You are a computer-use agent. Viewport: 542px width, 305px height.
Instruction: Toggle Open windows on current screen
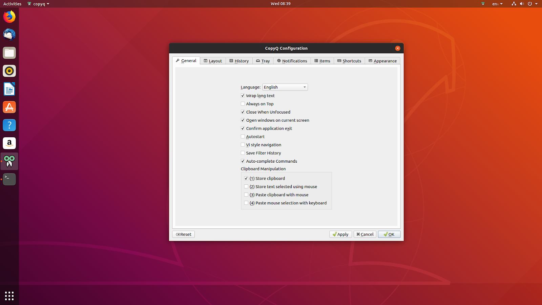[243, 120]
